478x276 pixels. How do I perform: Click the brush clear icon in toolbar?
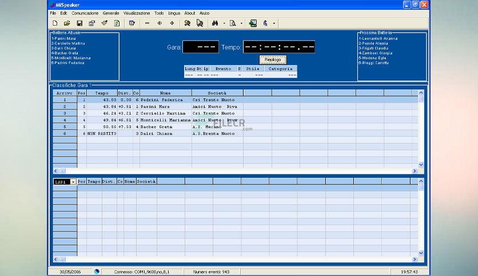pos(105,23)
